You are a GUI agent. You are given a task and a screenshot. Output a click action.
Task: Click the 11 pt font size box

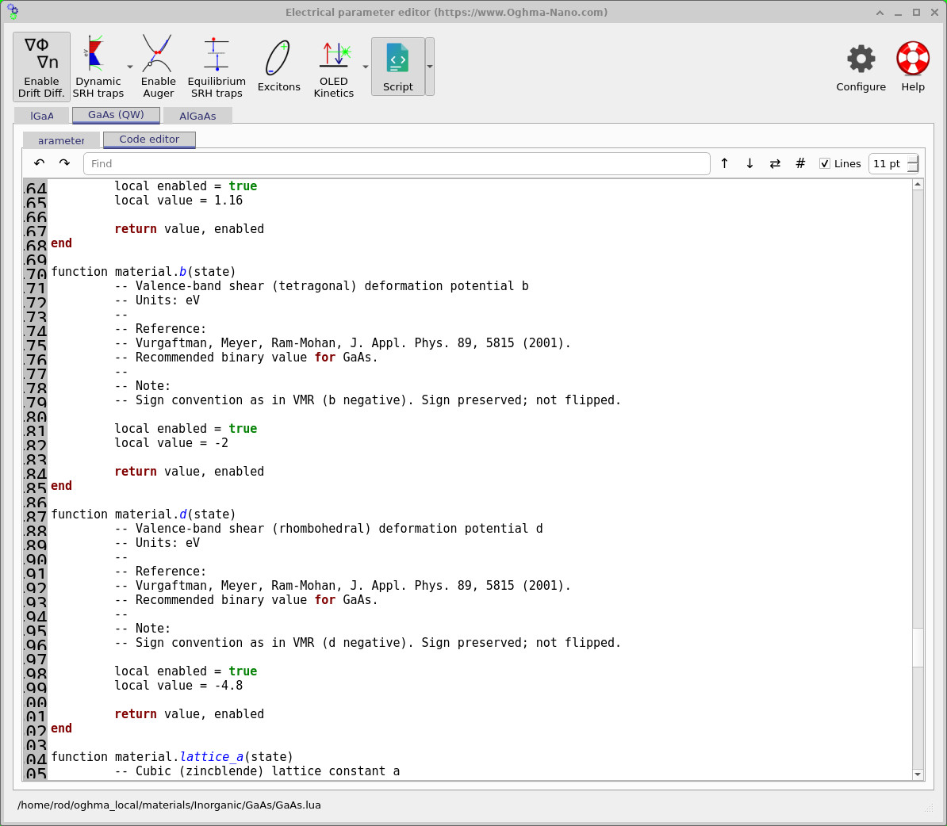tap(888, 163)
